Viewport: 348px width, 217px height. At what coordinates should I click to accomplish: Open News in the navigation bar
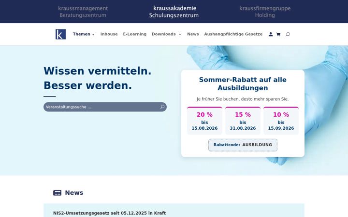coord(193,34)
